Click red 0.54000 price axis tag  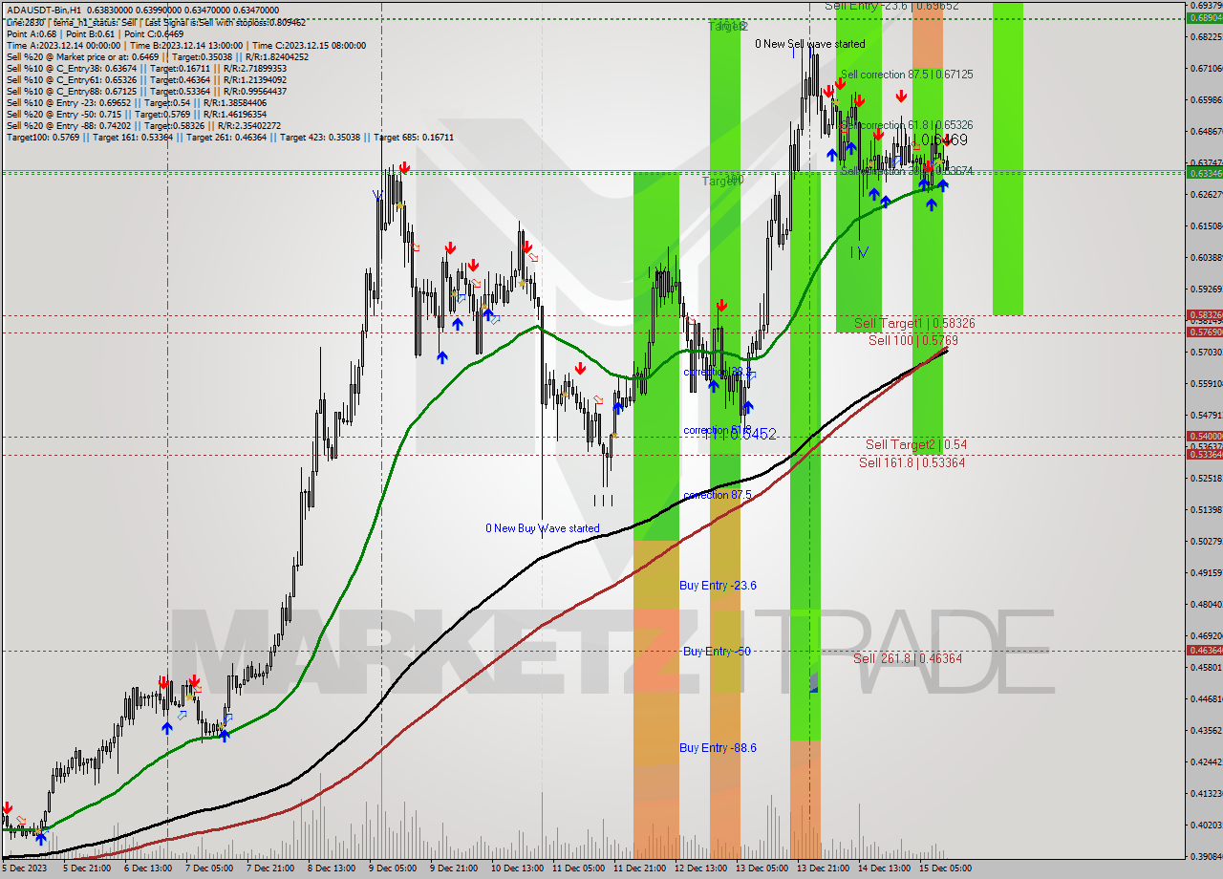point(1204,436)
